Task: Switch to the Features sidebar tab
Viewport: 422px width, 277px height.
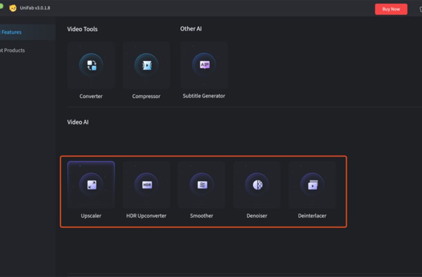Action: click(28, 32)
